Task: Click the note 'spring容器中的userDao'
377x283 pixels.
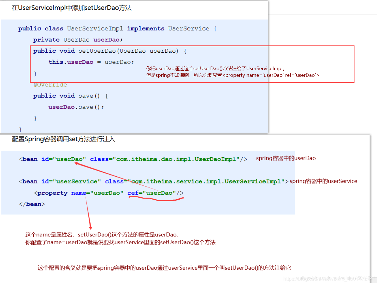Action: tap(286, 158)
